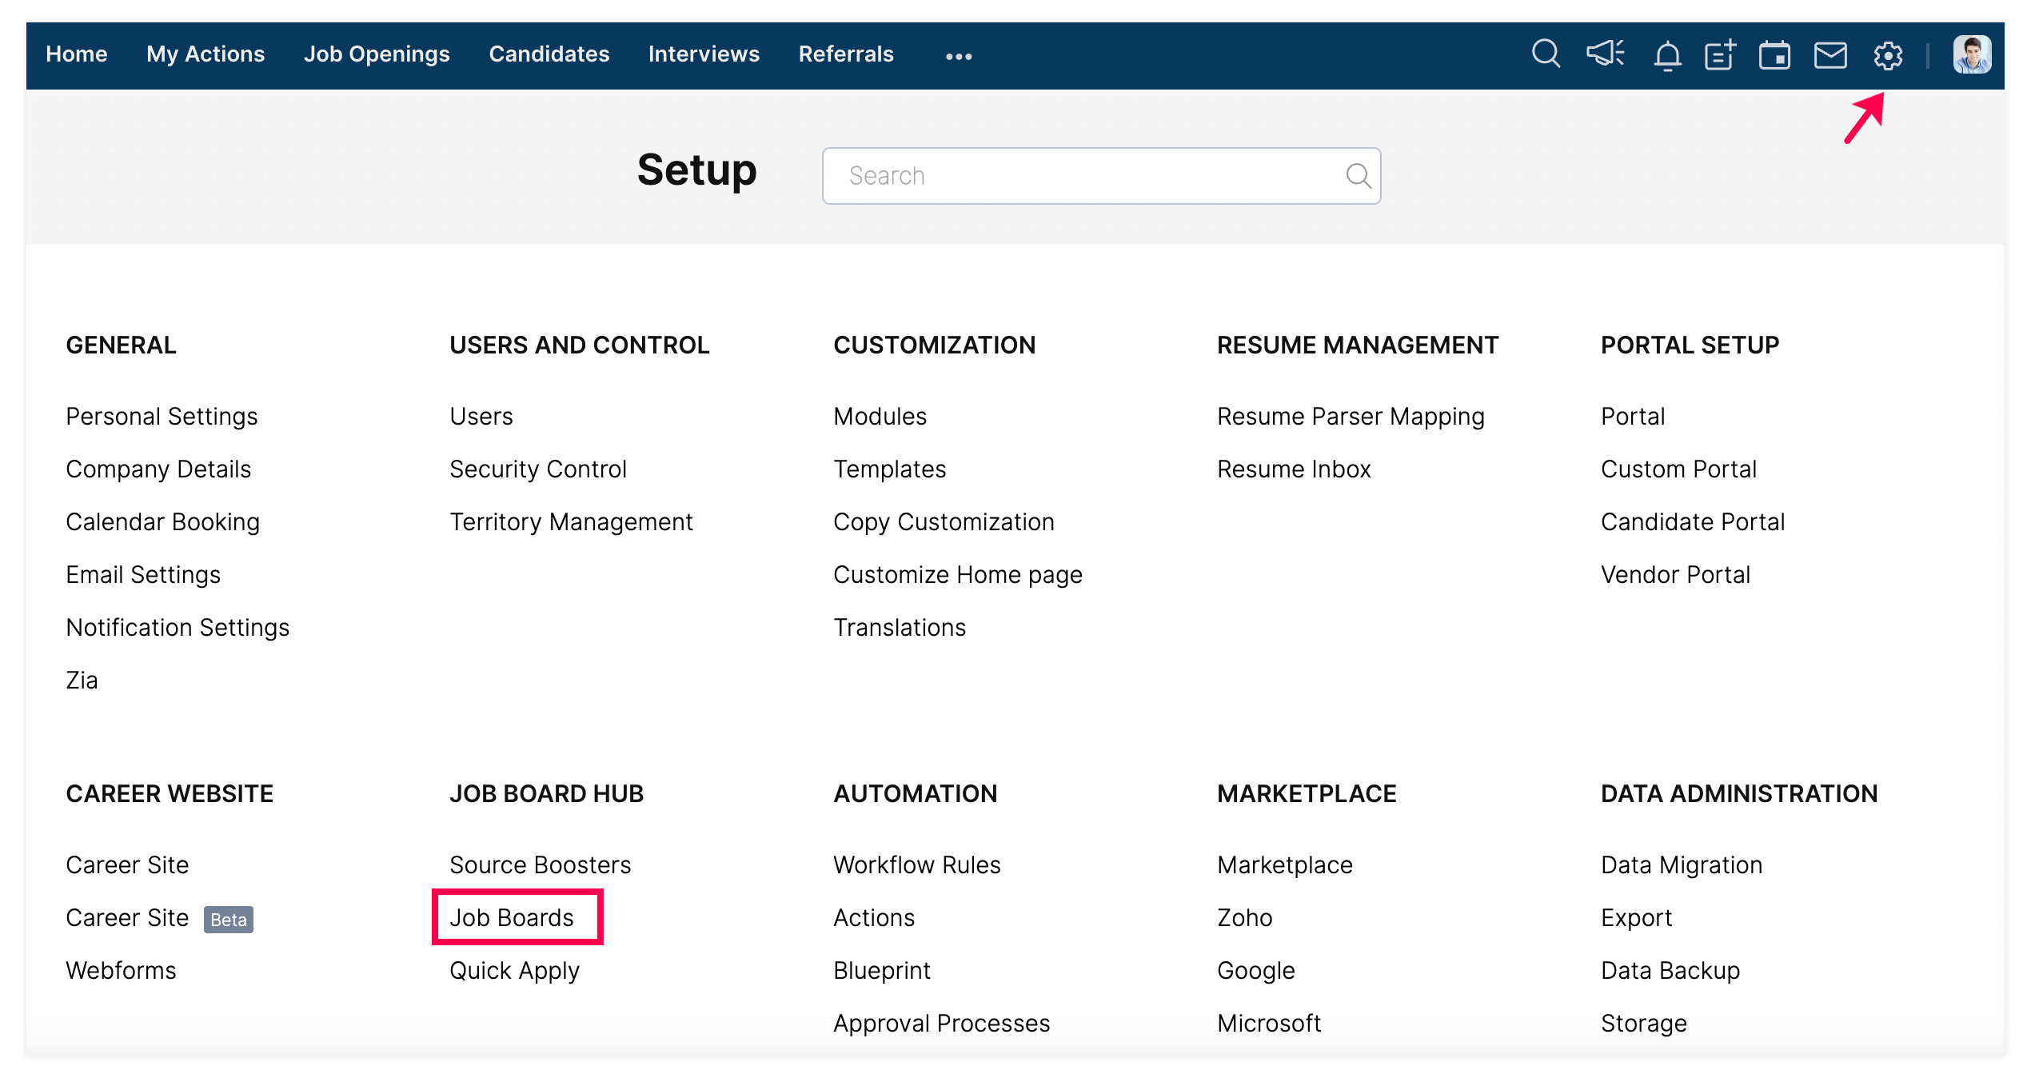This screenshot has width=2031, height=1078.
Task: Expand the more modules ellipsis menu
Action: click(958, 56)
